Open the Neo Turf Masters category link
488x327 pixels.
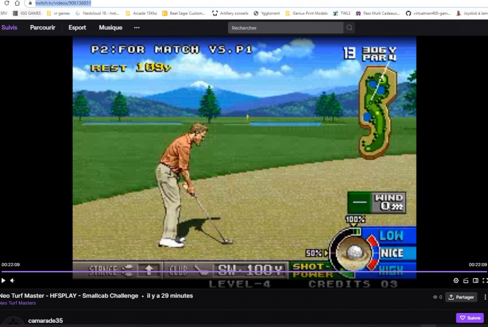[x=18, y=303]
